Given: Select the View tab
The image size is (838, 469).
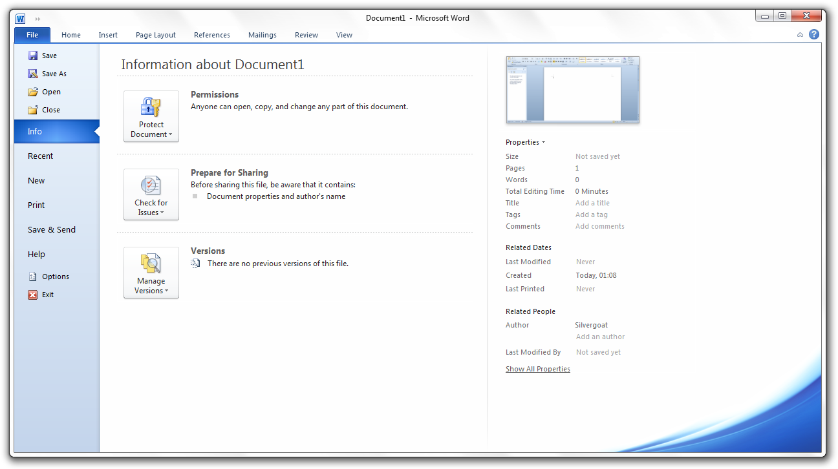Looking at the screenshot, I should (x=344, y=35).
